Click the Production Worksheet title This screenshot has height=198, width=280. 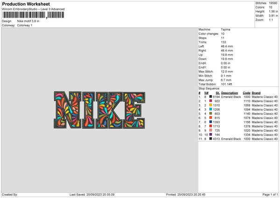point(26,4)
